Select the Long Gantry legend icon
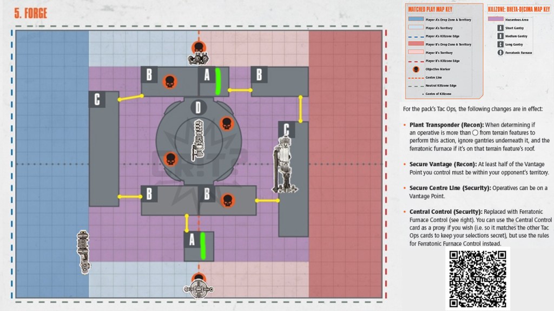The image size is (554, 311). (x=500, y=44)
